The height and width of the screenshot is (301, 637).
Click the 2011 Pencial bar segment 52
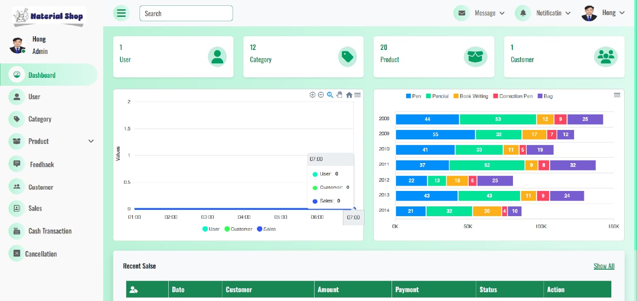[487, 165]
